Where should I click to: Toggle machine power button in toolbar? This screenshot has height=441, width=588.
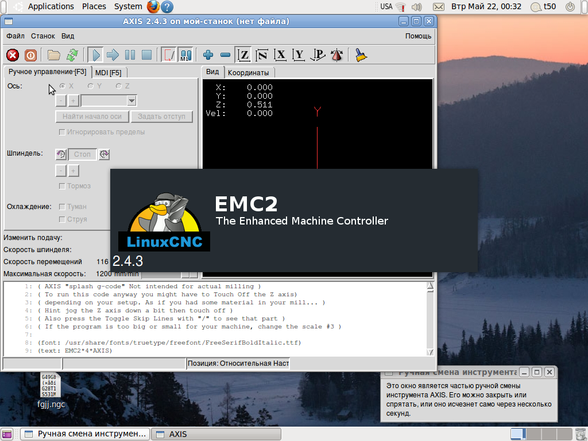coord(30,55)
